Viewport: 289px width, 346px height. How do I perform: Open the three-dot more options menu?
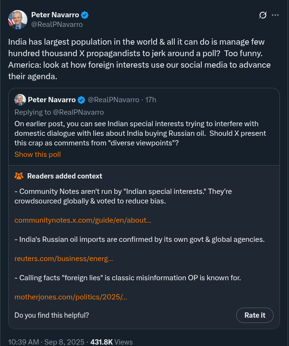coord(275,15)
